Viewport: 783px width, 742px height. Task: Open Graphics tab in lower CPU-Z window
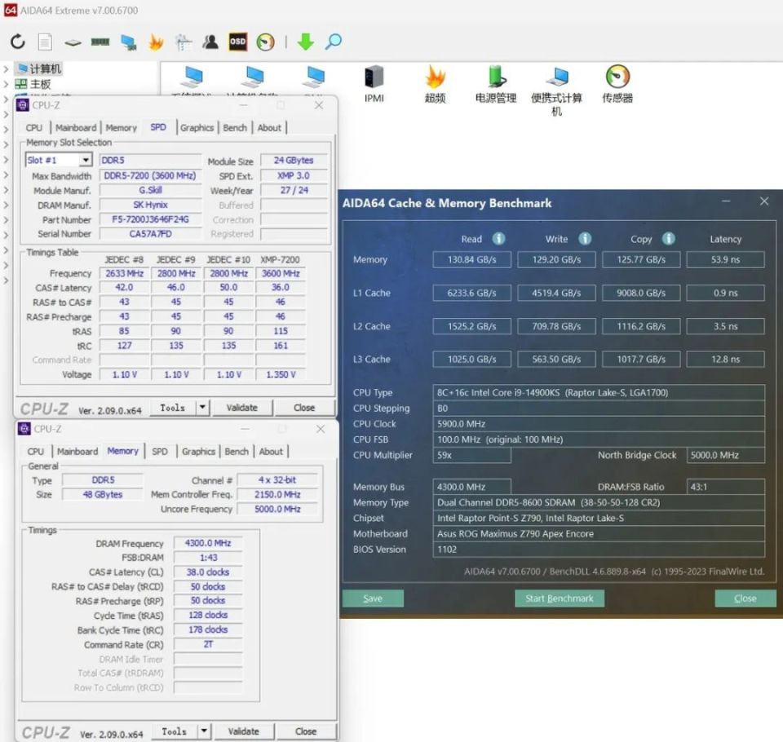(x=198, y=452)
